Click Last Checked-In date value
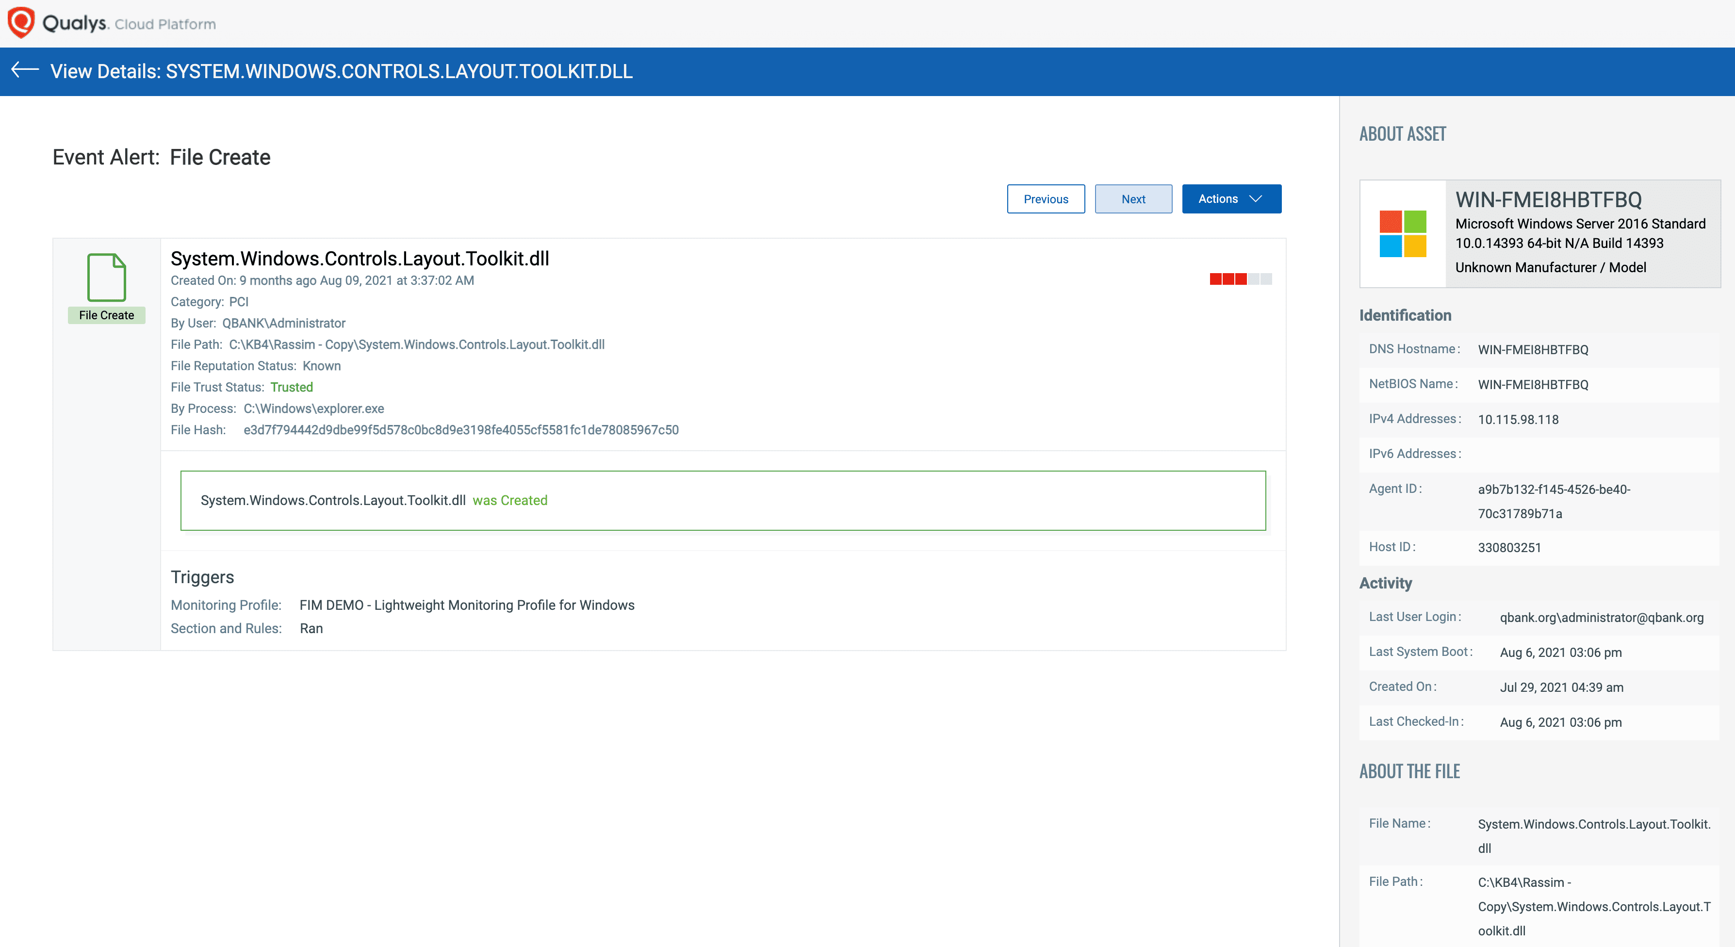Image resolution: width=1735 pixels, height=947 pixels. pos(1560,723)
